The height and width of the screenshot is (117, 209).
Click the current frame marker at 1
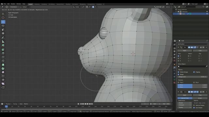coord(6,107)
